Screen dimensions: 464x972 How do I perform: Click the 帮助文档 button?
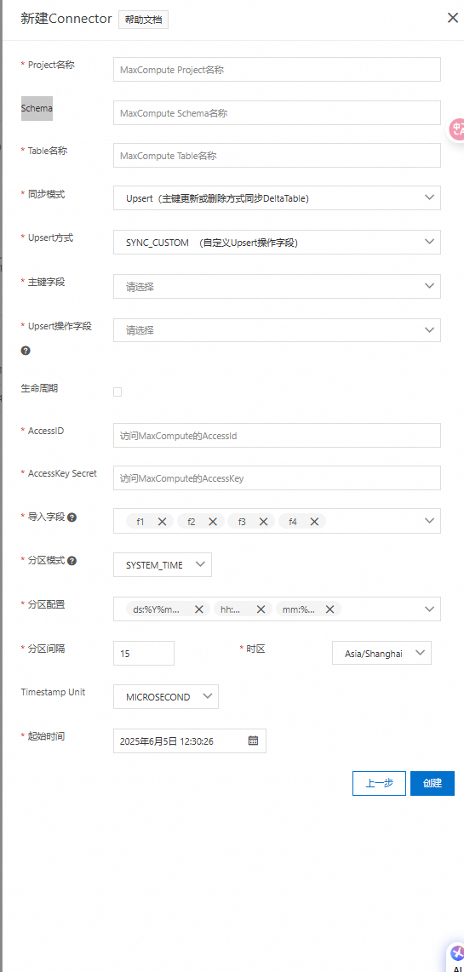click(x=143, y=20)
